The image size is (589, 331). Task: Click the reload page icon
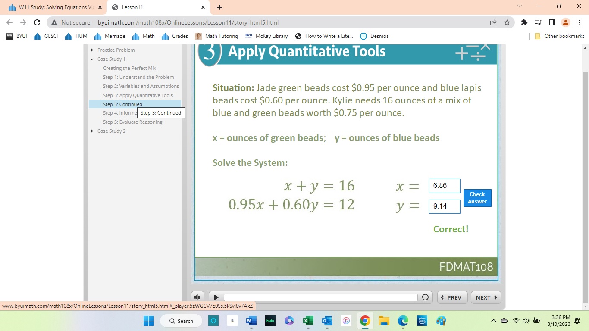coord(37,22)
